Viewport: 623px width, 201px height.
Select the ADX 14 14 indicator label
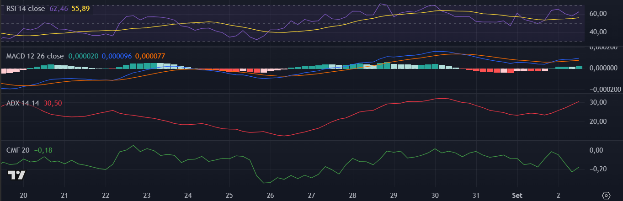click(22, 103)
